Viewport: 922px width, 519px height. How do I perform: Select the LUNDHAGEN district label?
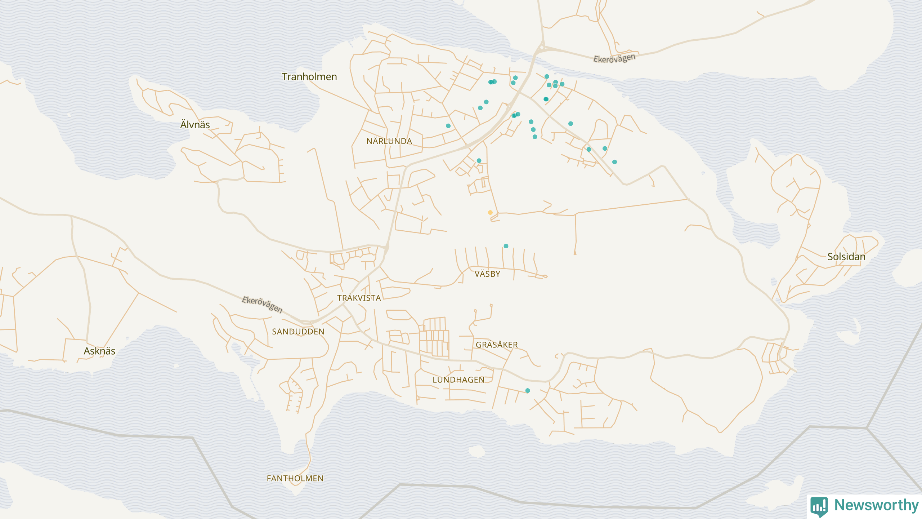(x=458, y=380)
